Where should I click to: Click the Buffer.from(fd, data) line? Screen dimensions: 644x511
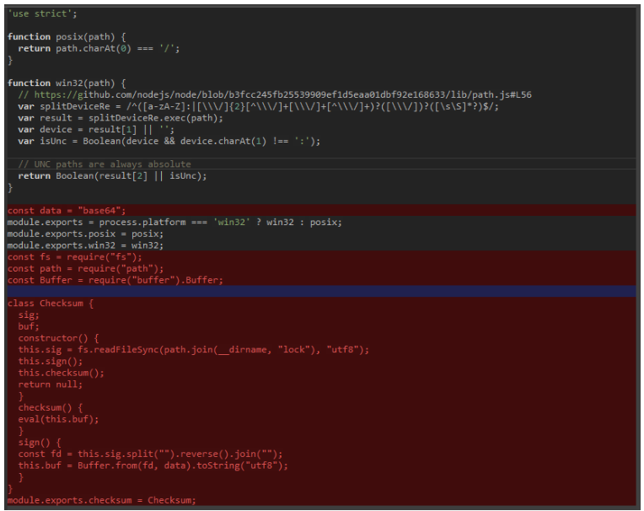click(x=153, y=465)
